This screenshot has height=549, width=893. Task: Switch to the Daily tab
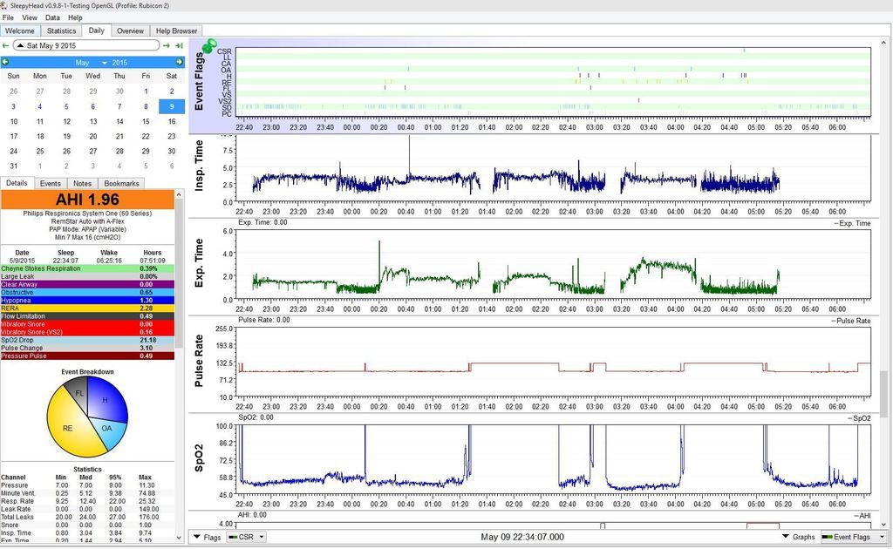click(x=96, y=30)
